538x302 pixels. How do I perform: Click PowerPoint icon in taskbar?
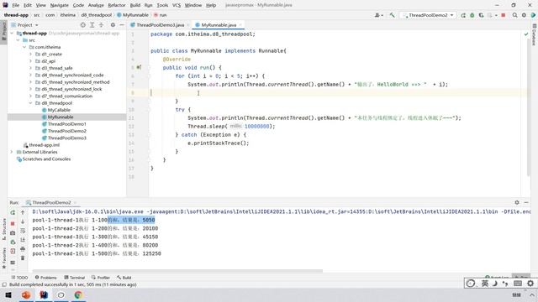coord(26,294)
